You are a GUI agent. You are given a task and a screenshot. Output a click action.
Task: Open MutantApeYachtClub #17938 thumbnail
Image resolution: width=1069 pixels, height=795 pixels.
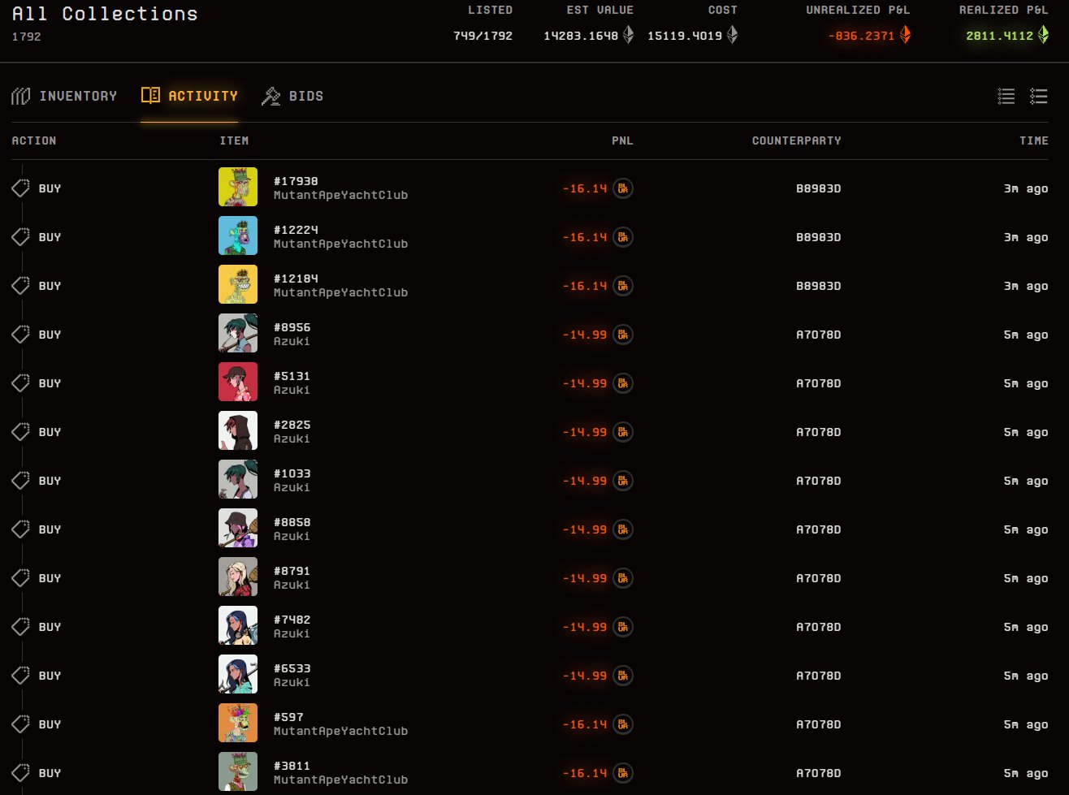pos(238,187)
